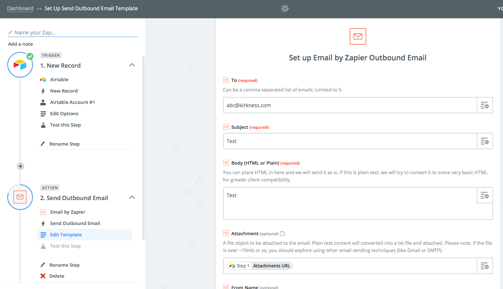This screenshot has height=289, width=503.
Task: Click the Body text area
Action: click(x=350, y=203)
